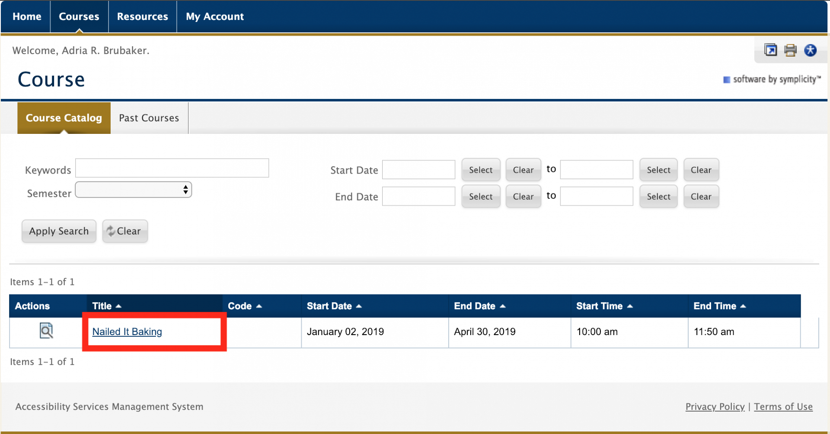Viewport: 830px width, 434px height.
Task: Sort by Code column header
Action: (245, 306)
